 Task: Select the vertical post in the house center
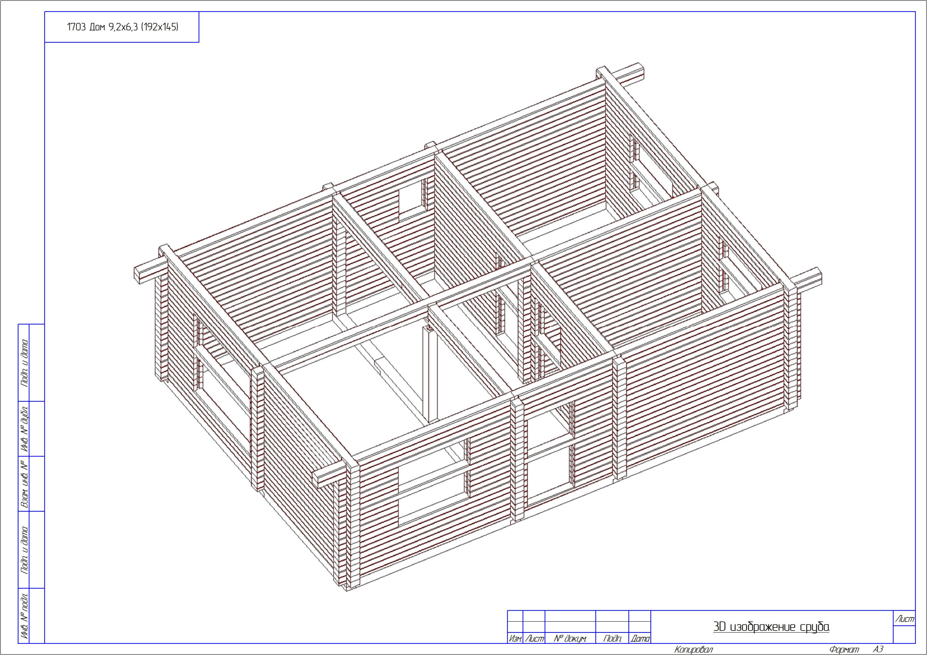[430, 375]
